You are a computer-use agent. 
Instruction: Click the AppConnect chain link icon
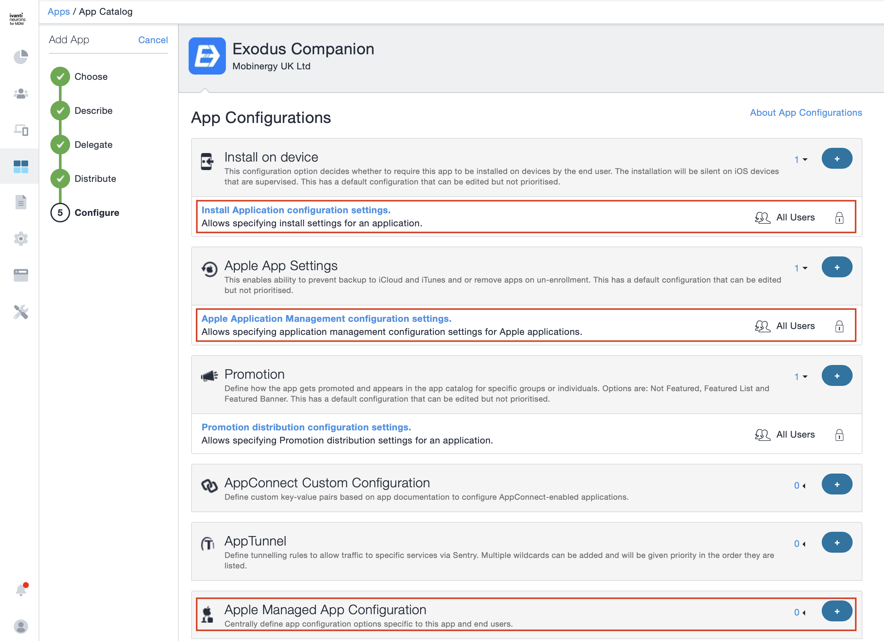209,485
